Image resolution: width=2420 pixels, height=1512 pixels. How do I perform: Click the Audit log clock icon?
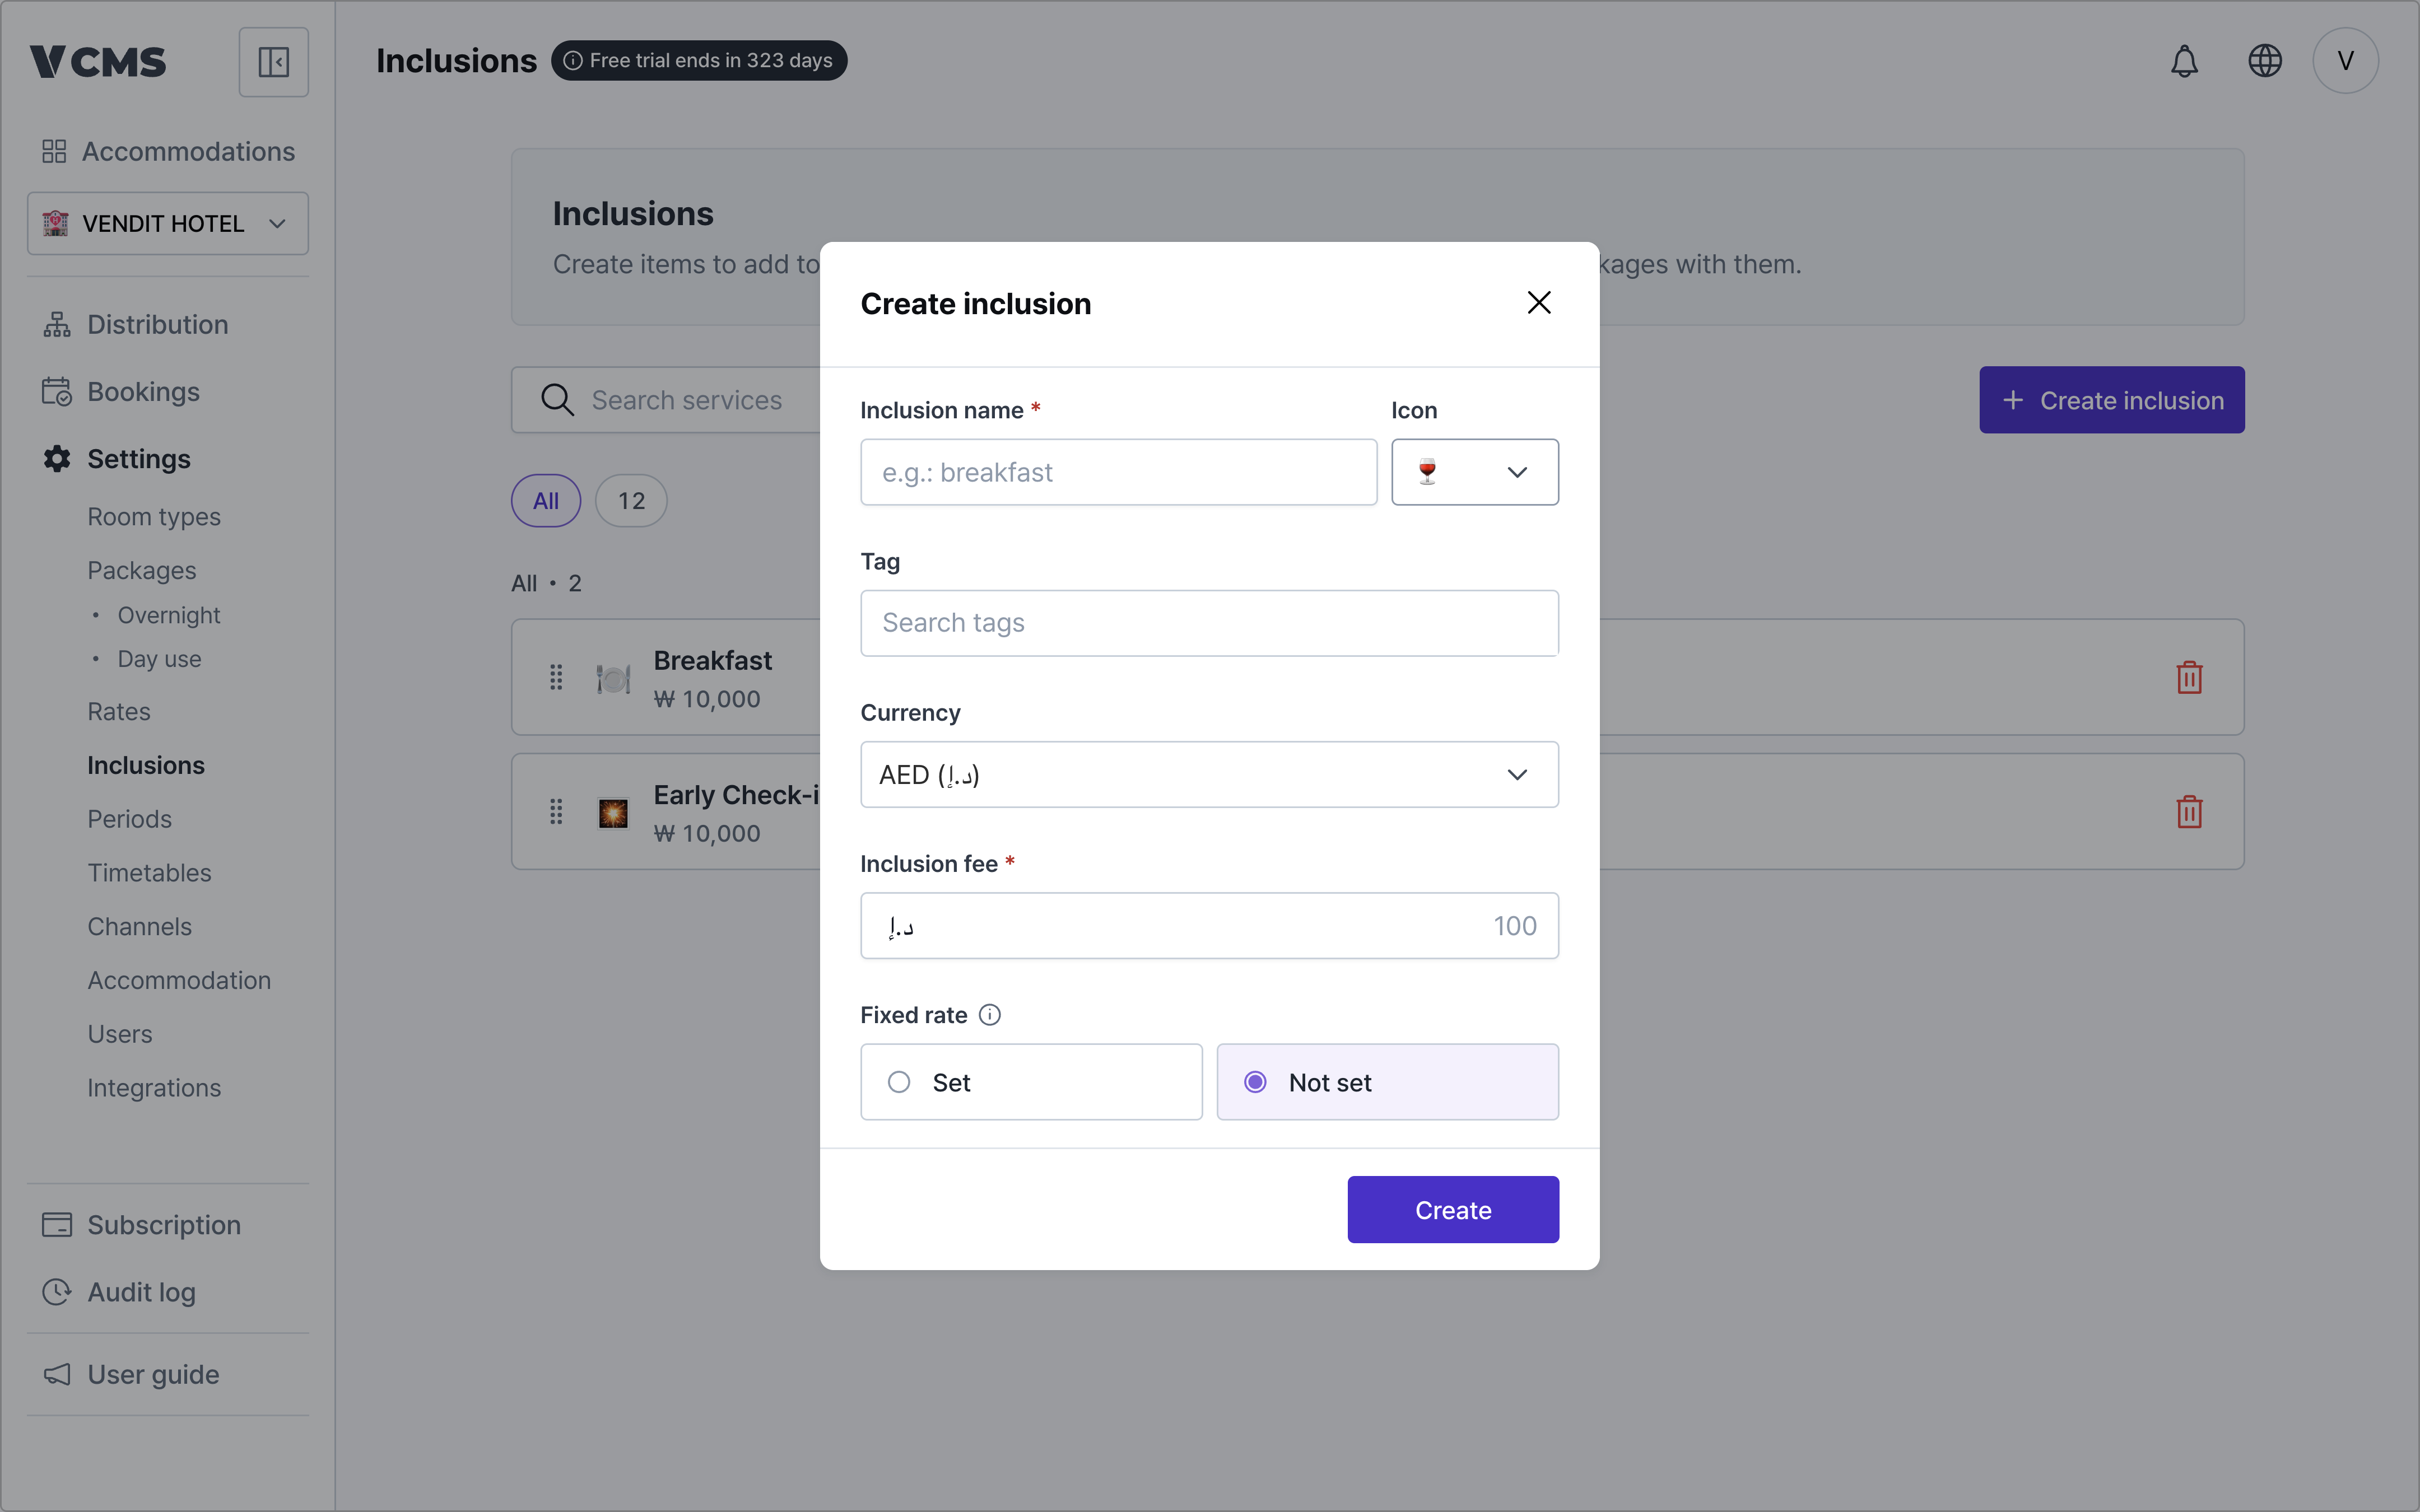57,1292
